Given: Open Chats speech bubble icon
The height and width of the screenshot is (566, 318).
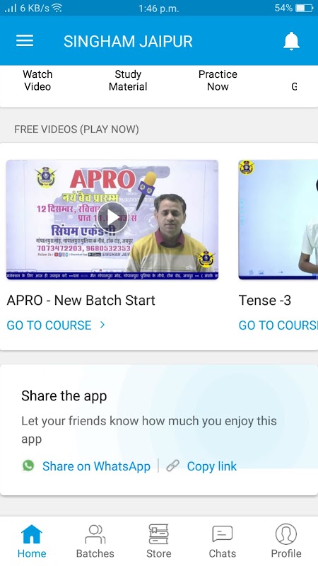Looking at the screenshot, I should [223, 534].
